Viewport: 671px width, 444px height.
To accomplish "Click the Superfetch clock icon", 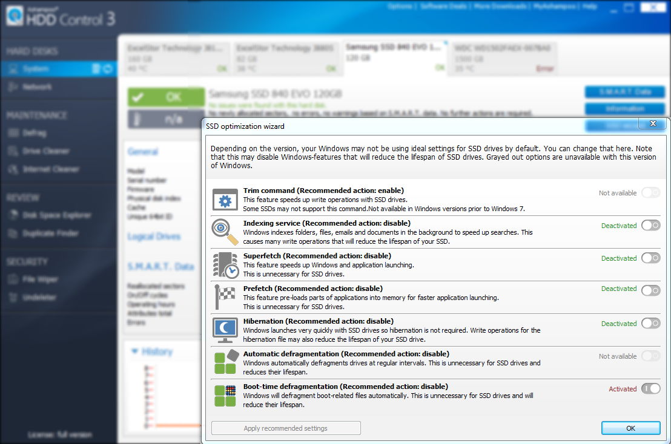I will coord(225,265).
